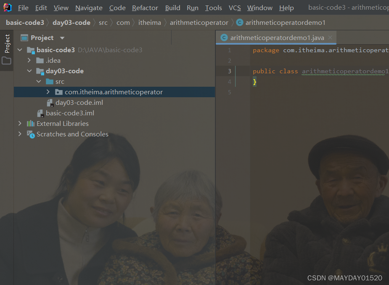Screen dimensions: 389x285
Task: Click itheima breadcrumb
Action: click(x=150, y=23)
